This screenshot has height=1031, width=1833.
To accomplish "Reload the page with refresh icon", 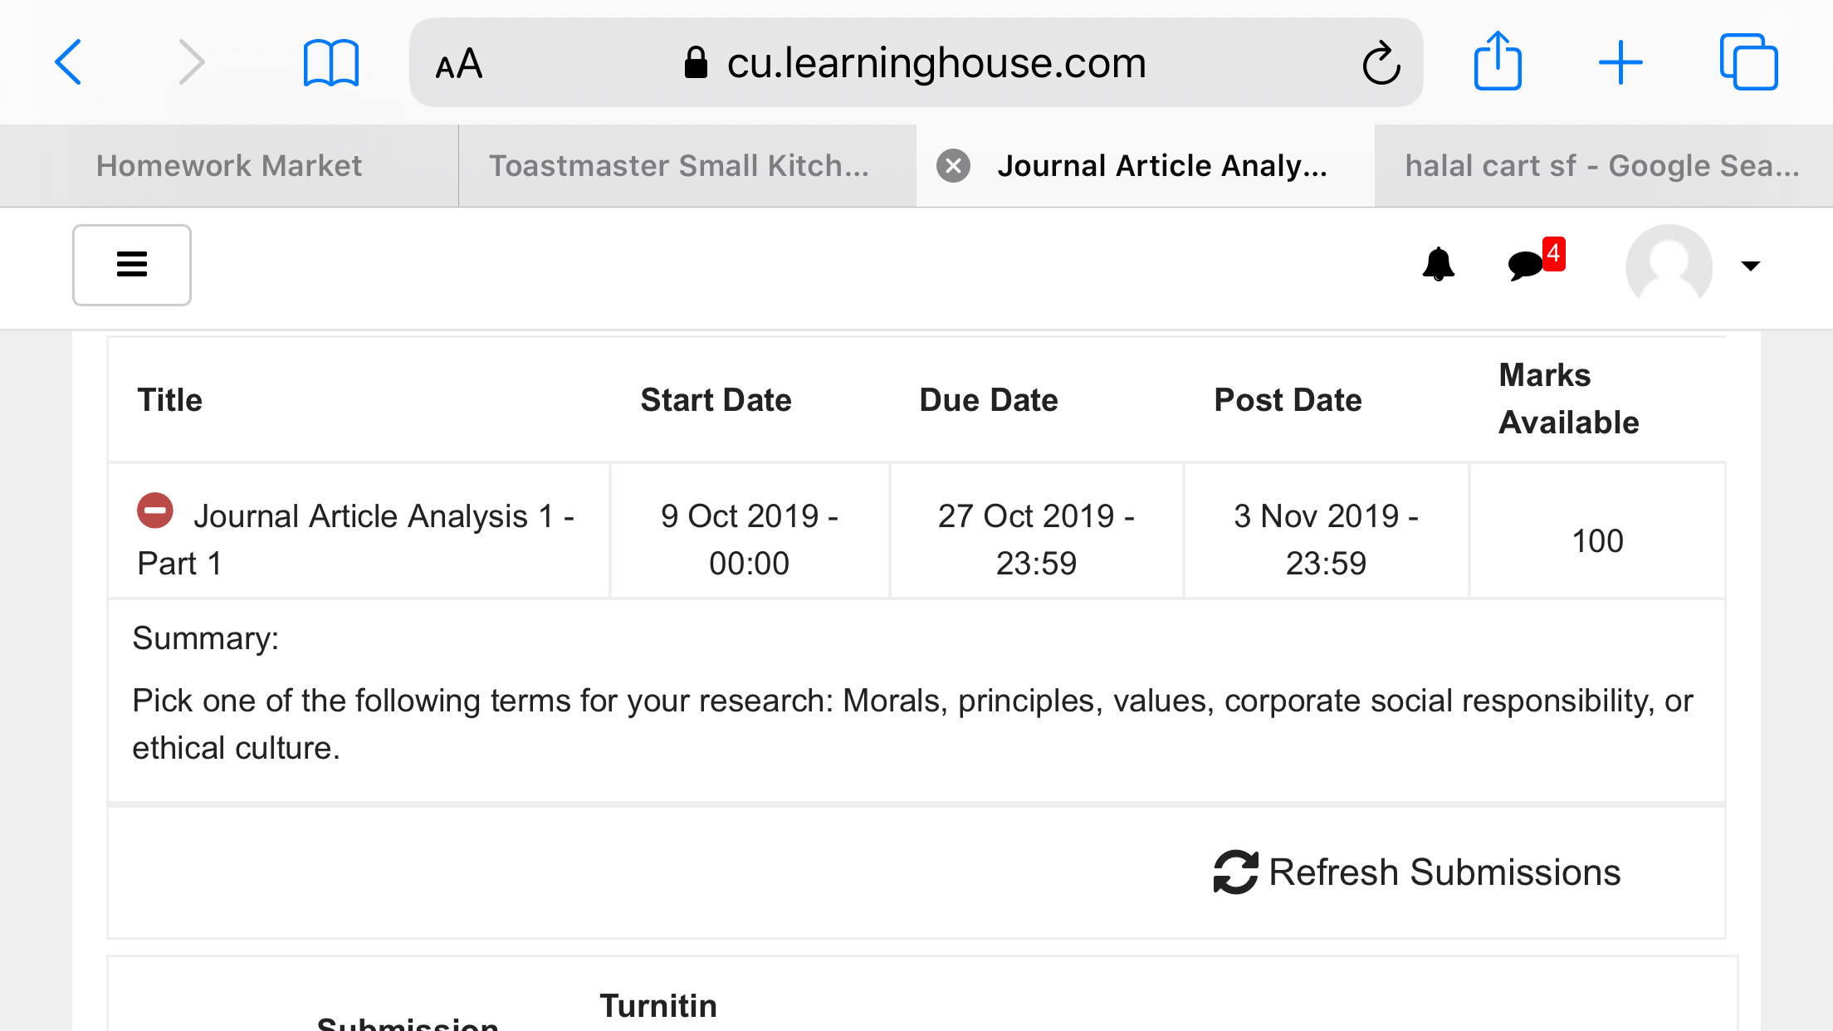I will pyautogui.click(x=1381, y=63).
